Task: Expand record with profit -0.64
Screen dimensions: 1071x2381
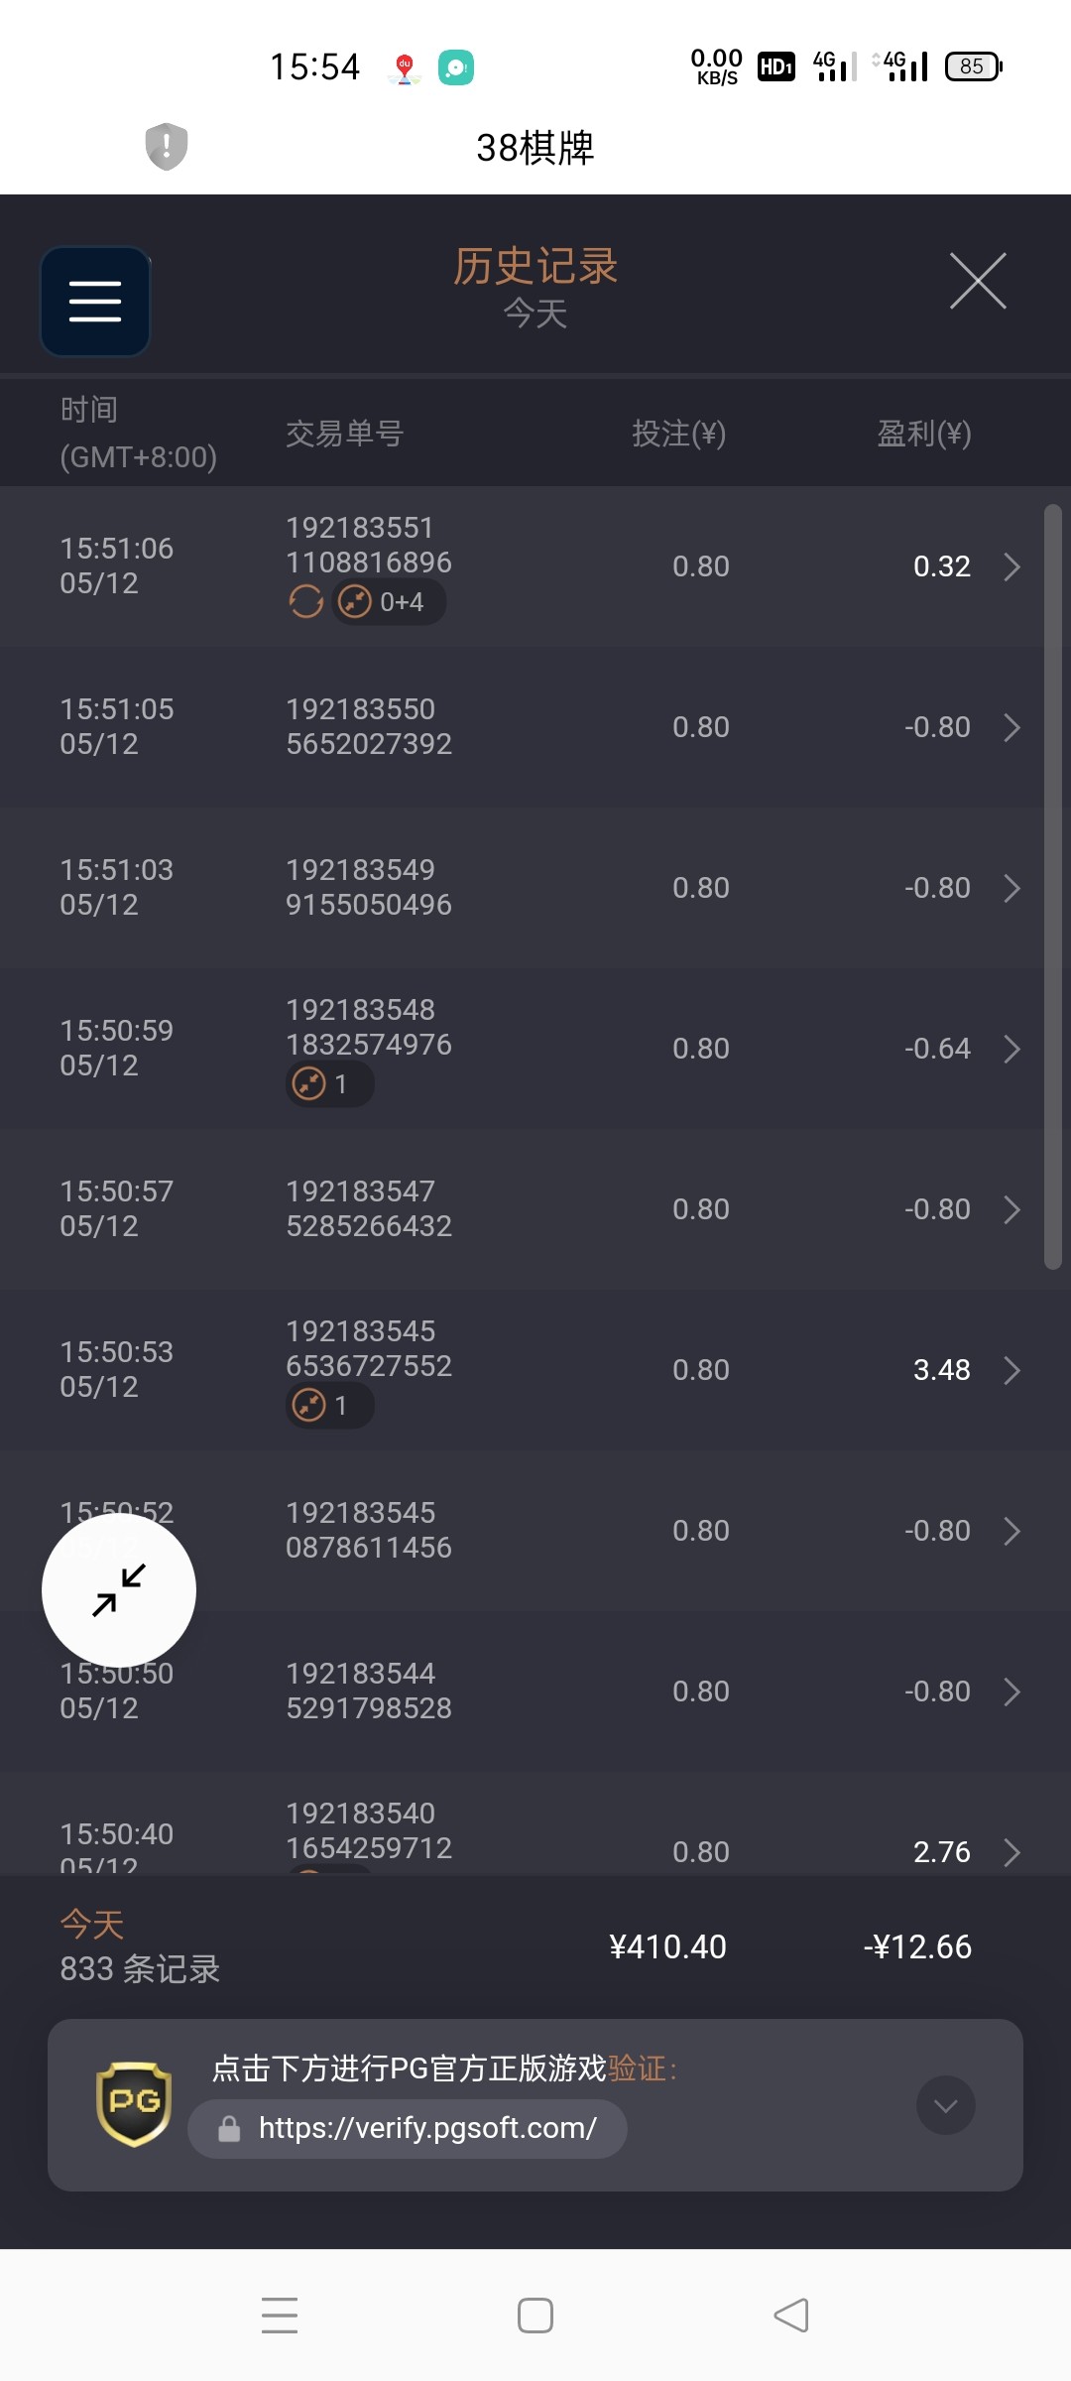Action: tap(1011, 1049)
